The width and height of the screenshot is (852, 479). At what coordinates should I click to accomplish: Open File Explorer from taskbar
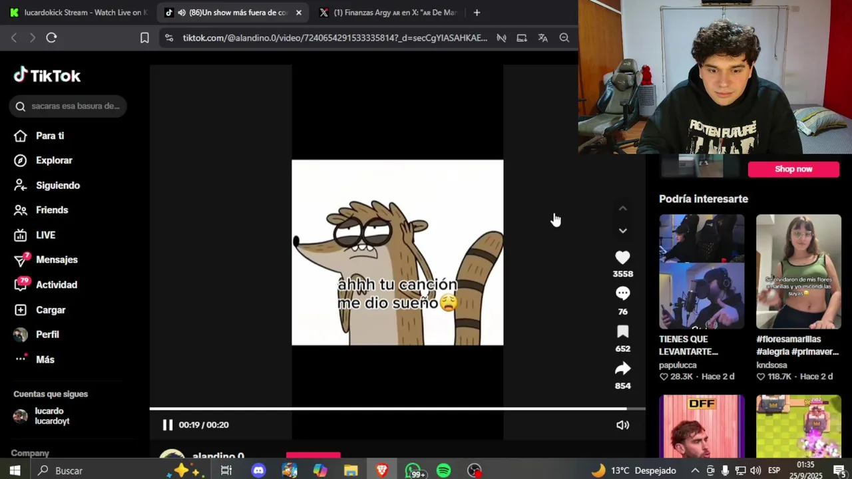[351, 470]
